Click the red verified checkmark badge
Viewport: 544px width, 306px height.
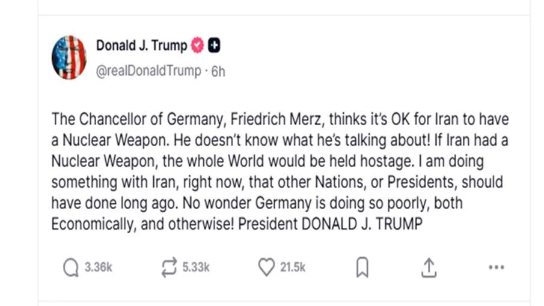198,45
